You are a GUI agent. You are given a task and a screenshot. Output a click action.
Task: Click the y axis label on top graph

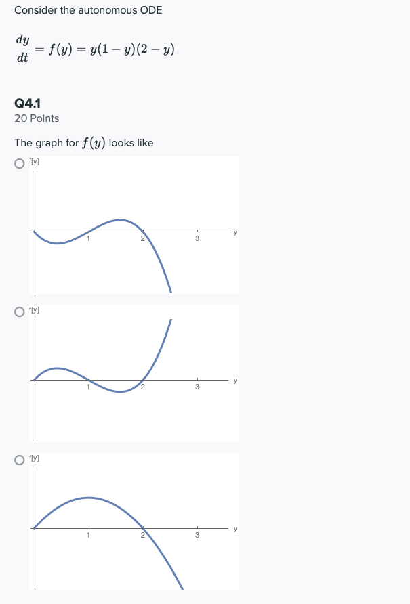click(234, 232)
